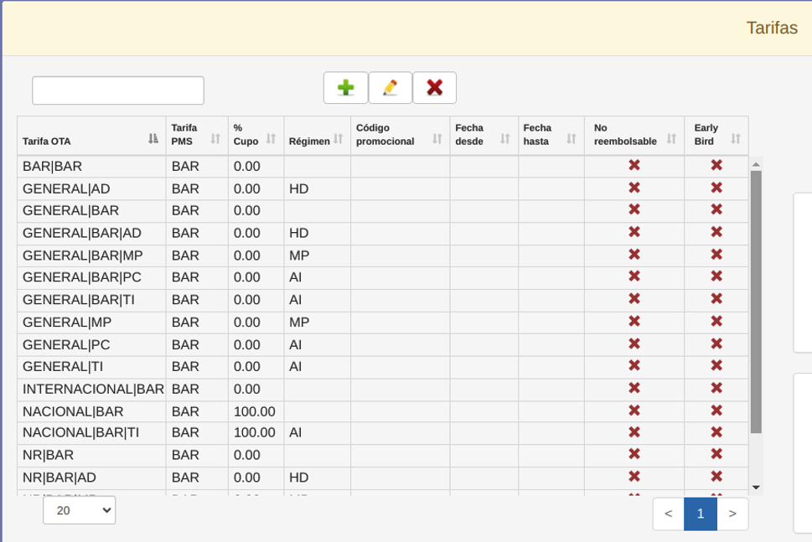Image resolution: width=812 pixels, height=542 pixels.
Task: Select the NACIONAL|BAR|TI tariff row
Action: pyautogui.click(x=383, y=433)
